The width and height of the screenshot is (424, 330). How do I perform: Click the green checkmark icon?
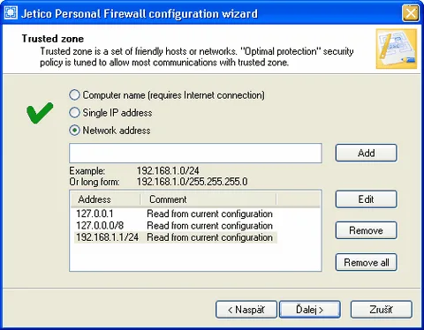pyautogui.click(x=40, y=113)
